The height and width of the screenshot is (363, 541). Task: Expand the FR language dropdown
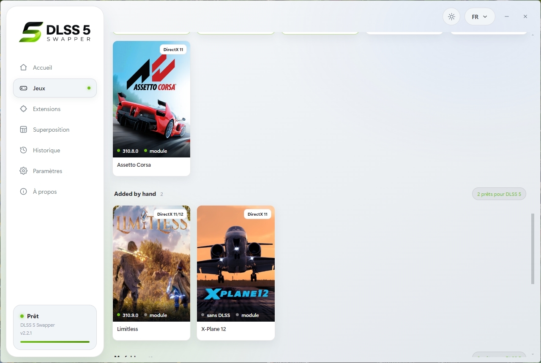pos(480,17)
